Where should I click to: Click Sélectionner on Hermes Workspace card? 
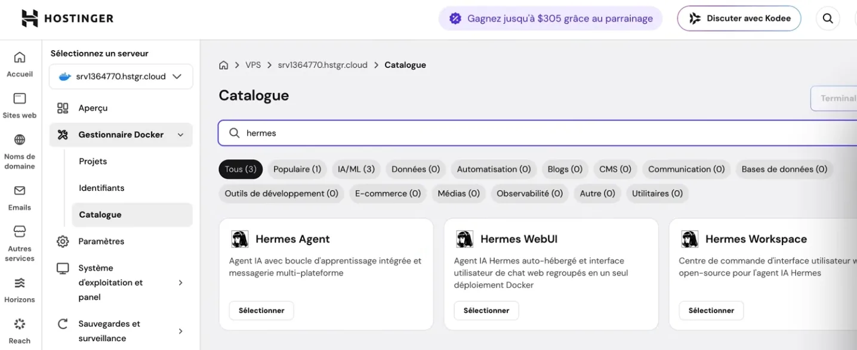coord(711,311)
